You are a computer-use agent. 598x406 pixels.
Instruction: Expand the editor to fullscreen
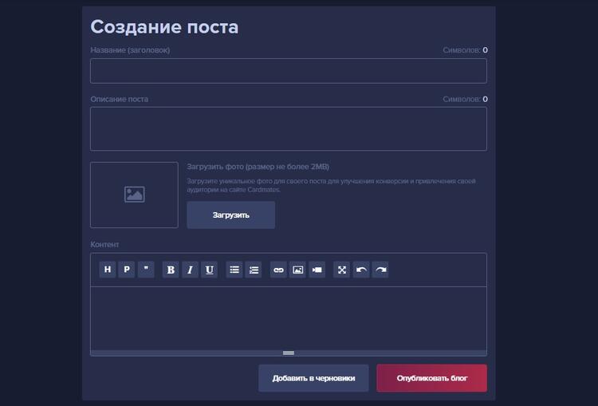pos(342,270)
